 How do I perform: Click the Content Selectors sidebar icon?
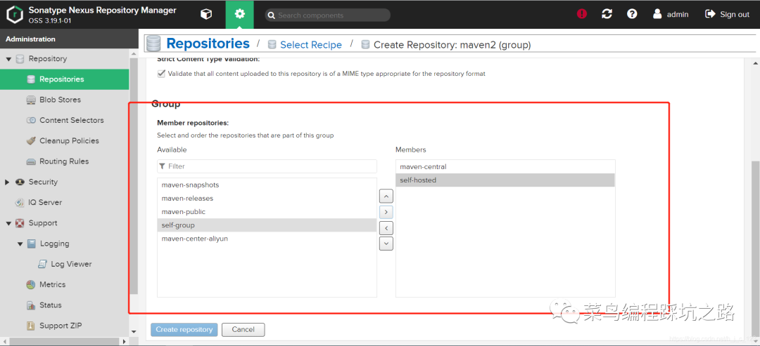31,120
